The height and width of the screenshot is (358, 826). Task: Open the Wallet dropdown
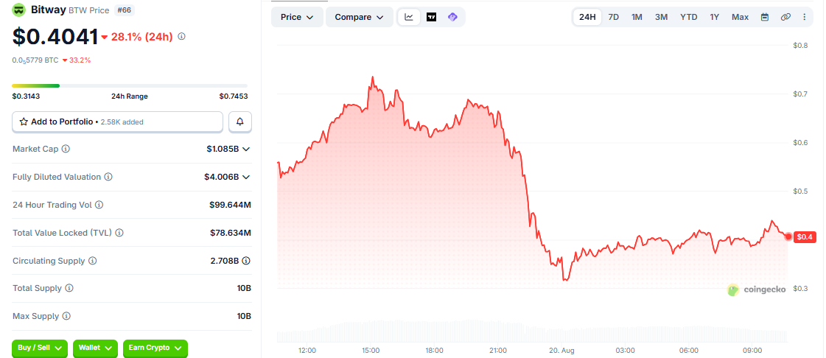point(95,348)
